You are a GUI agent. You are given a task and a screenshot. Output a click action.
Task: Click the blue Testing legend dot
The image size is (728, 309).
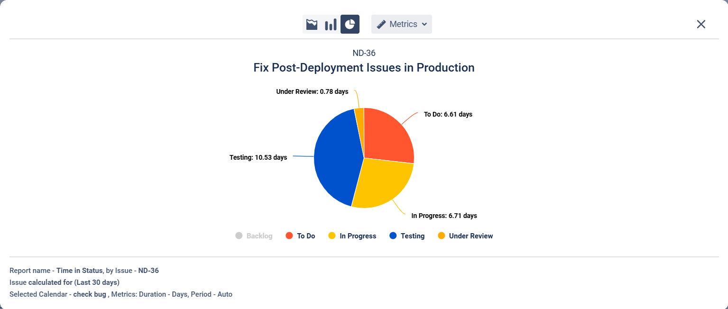pos(393,236)
